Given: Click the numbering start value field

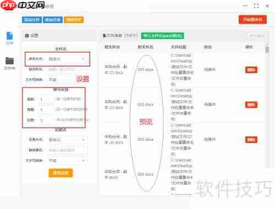Looking at the screenshot, I should (46, 99).
